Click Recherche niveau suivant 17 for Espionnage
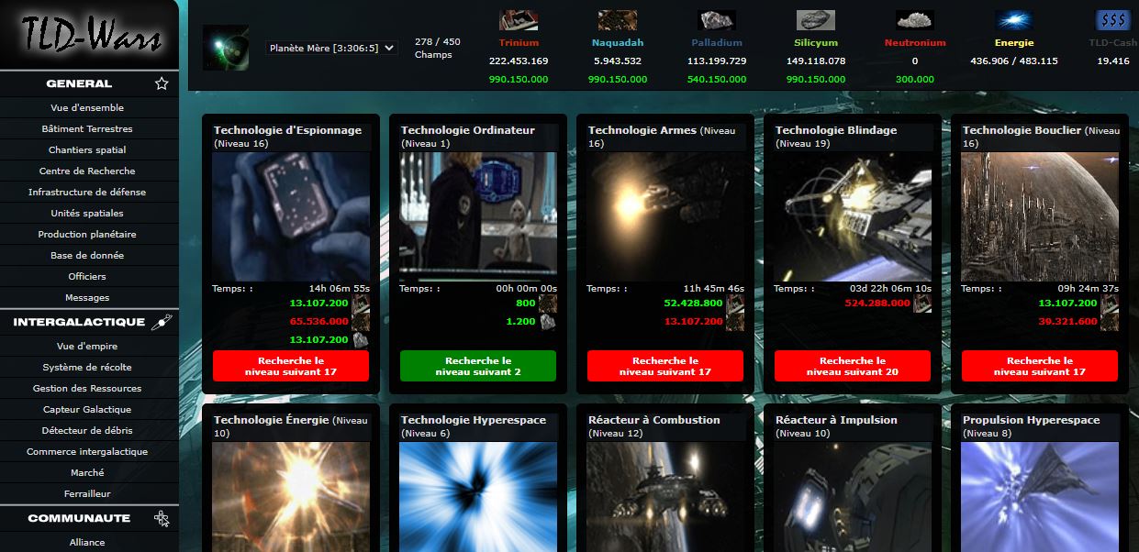 click(x=290, y=366)
